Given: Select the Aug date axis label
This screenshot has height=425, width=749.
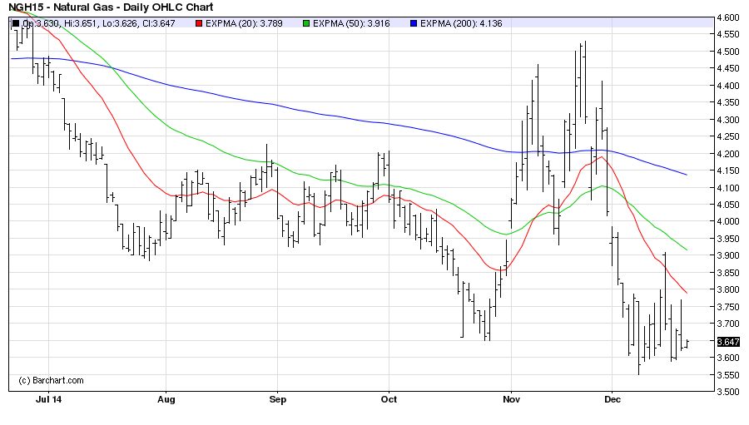Looking at the screenshot, I should click(166, 399).
